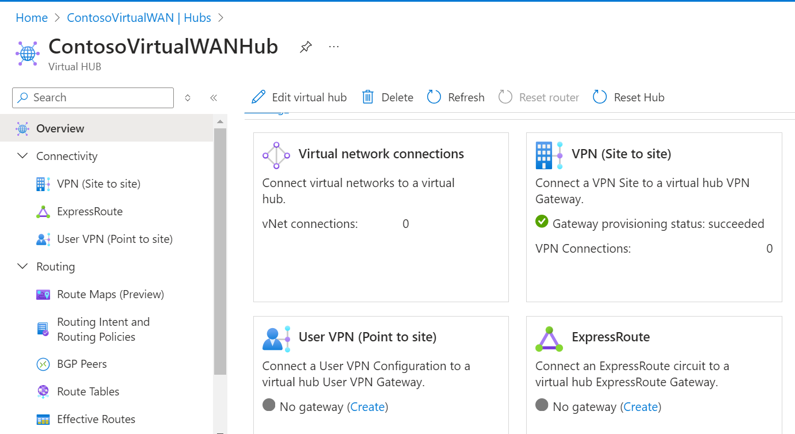Click the Virtual network connections card icon
Image resolution: width=795 pixels, height=434 pixels.
[x=276, y=155]
